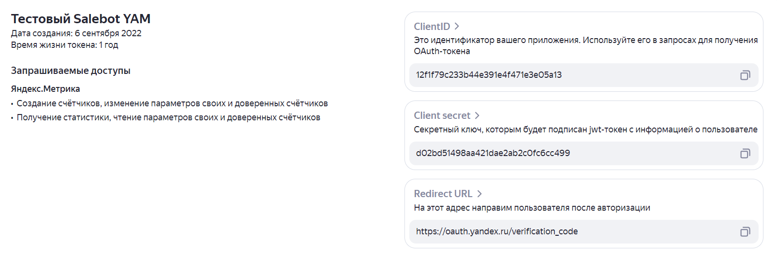Open the Client secret heading link
The height and width of the screenshot is (258, 777).
point(442,115)
